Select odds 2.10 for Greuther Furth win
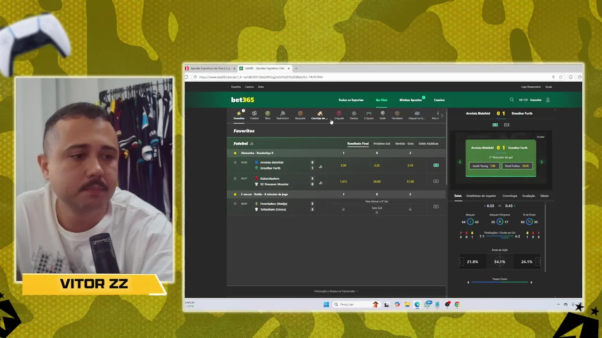The width and height of the screenshot is (602, 338). click(410, 165)
